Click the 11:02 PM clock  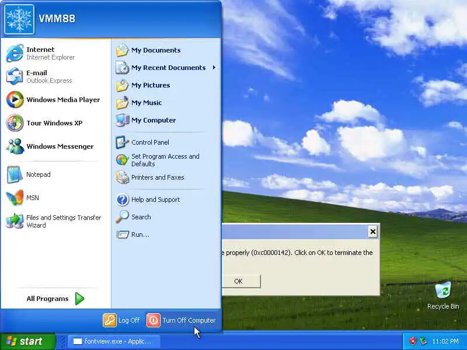pos(445,341)
